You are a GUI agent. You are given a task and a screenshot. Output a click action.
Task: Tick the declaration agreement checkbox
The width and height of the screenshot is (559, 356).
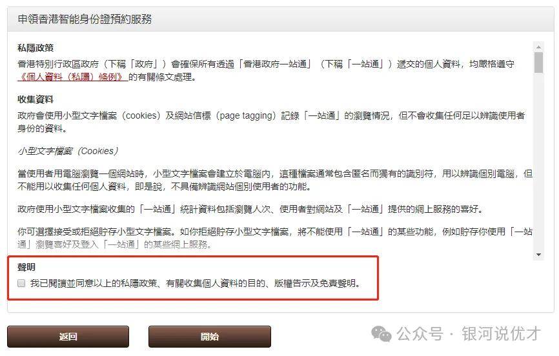[x=21, y=283]
